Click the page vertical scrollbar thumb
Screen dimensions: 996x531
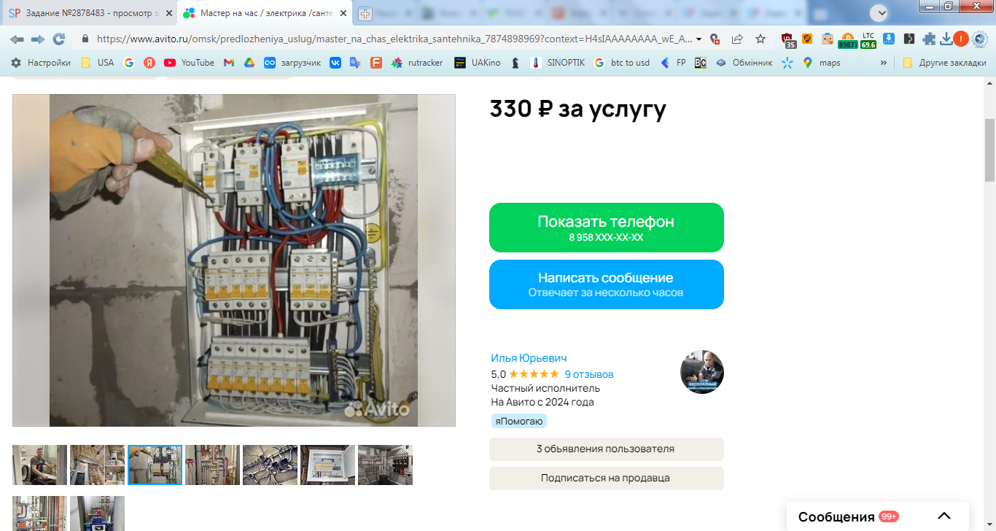pyautogui.click(x=989, y=150)
